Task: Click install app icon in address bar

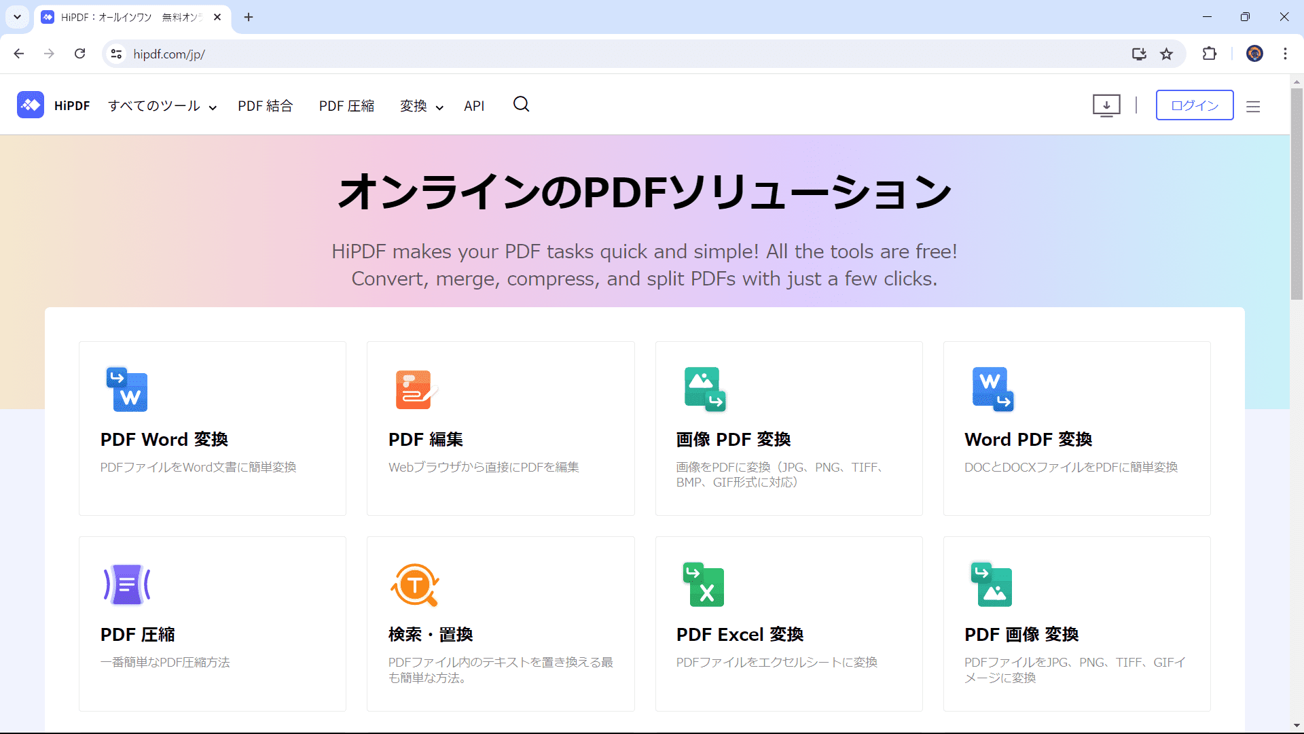Action: [1139, 54]
